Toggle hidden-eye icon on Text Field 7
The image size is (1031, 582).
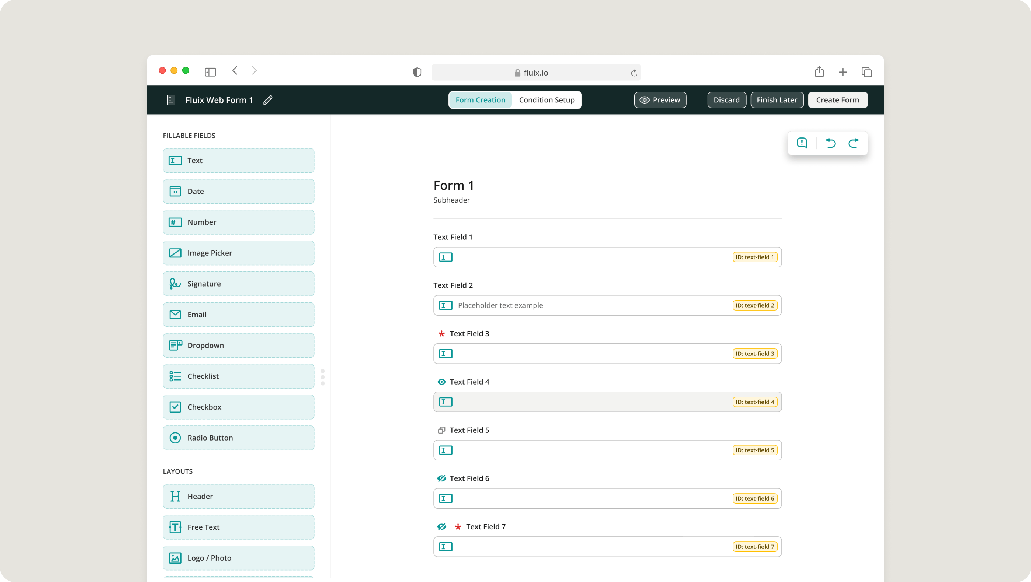click(x=441, y=527)
